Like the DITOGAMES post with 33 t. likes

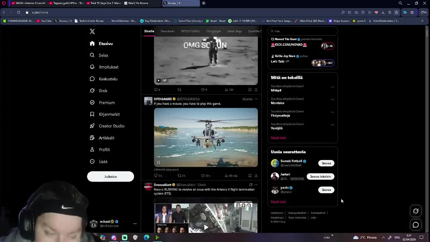pos(206,176)
